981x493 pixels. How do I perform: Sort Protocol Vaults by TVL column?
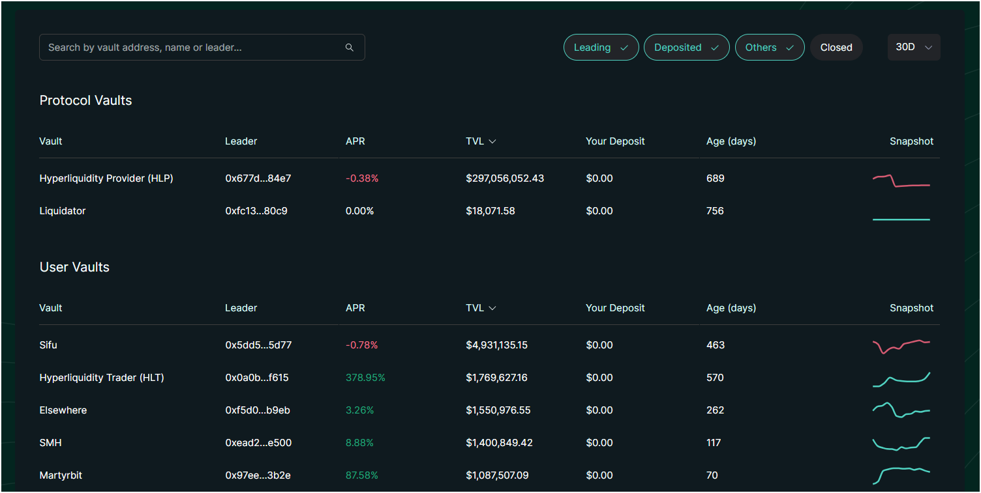pyautogui.click(x=481, y=141)
